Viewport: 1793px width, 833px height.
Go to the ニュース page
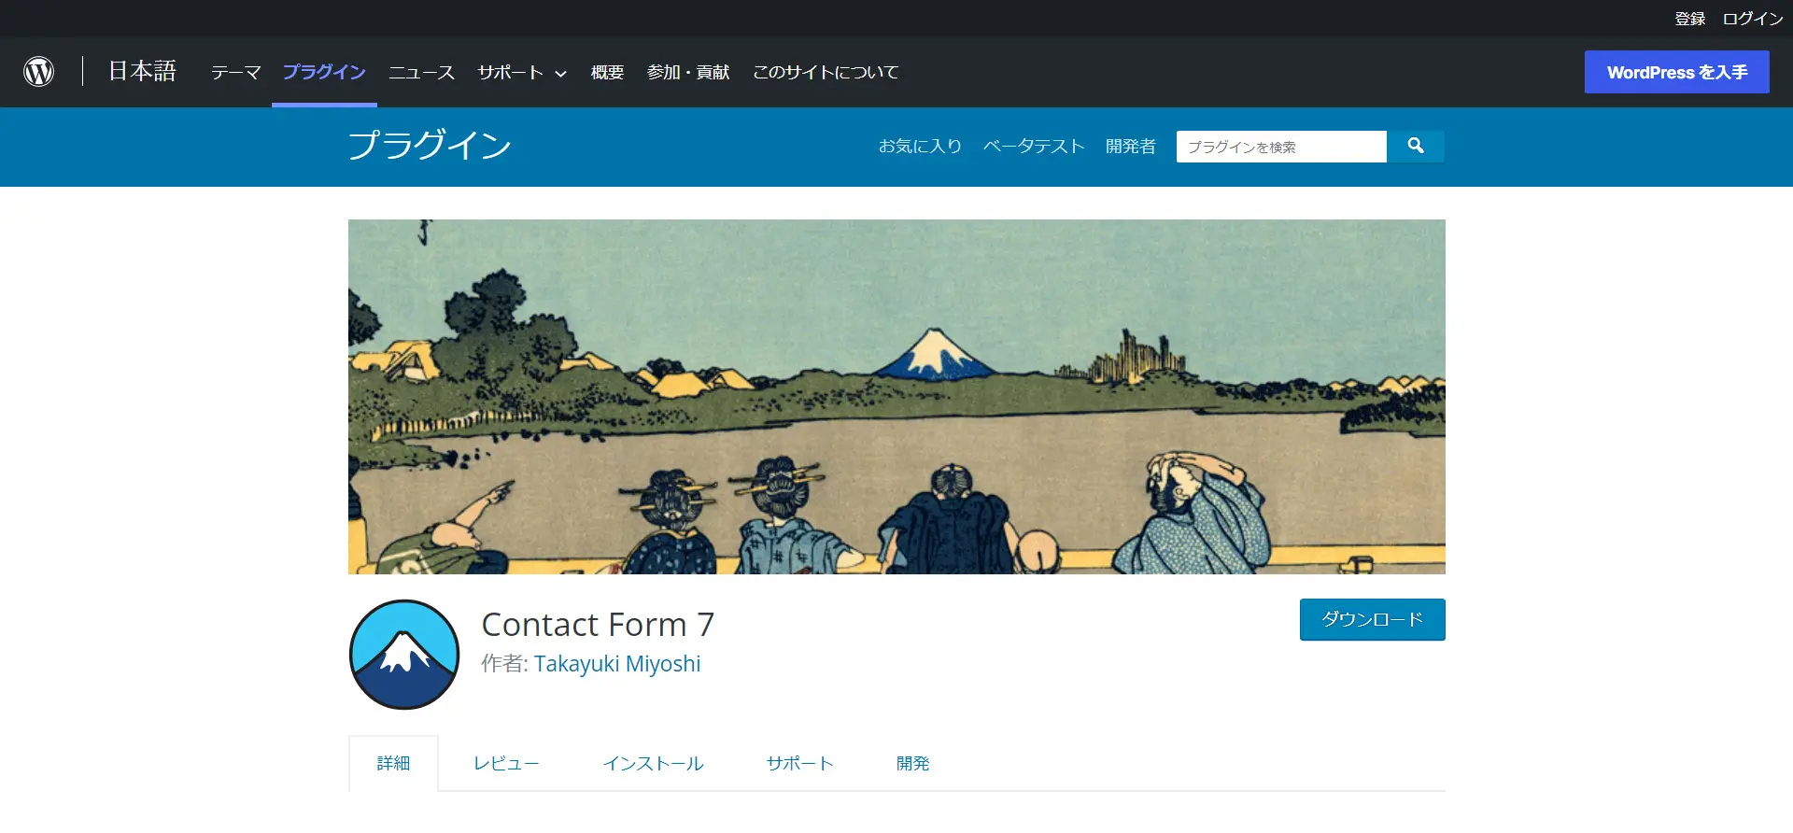pyautogui.click(x=421, y=72)
